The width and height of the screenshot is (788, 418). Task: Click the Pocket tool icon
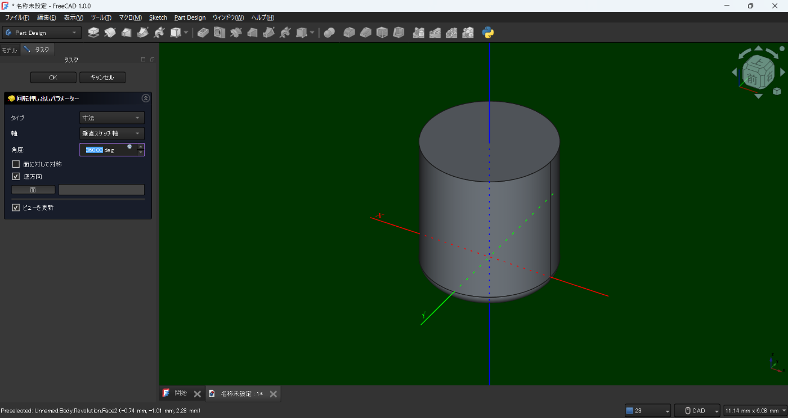click(x=203, y=33)
